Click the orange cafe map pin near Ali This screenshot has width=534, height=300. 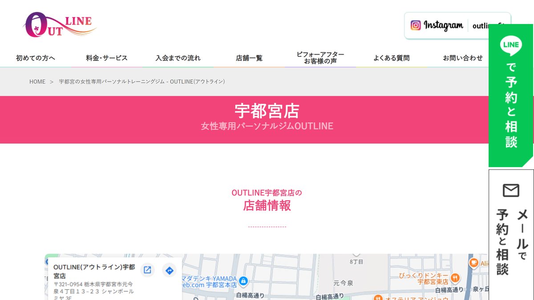473,263
